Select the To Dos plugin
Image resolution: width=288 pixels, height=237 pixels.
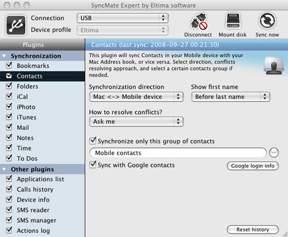(x=42, y=159)
